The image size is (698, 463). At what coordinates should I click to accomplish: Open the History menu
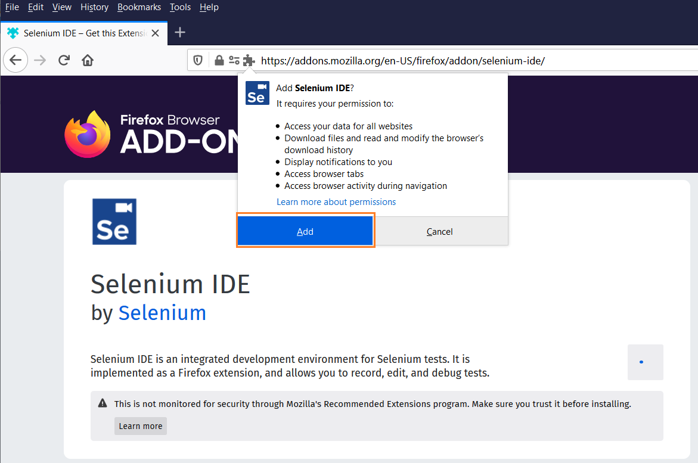pos(94,7)
